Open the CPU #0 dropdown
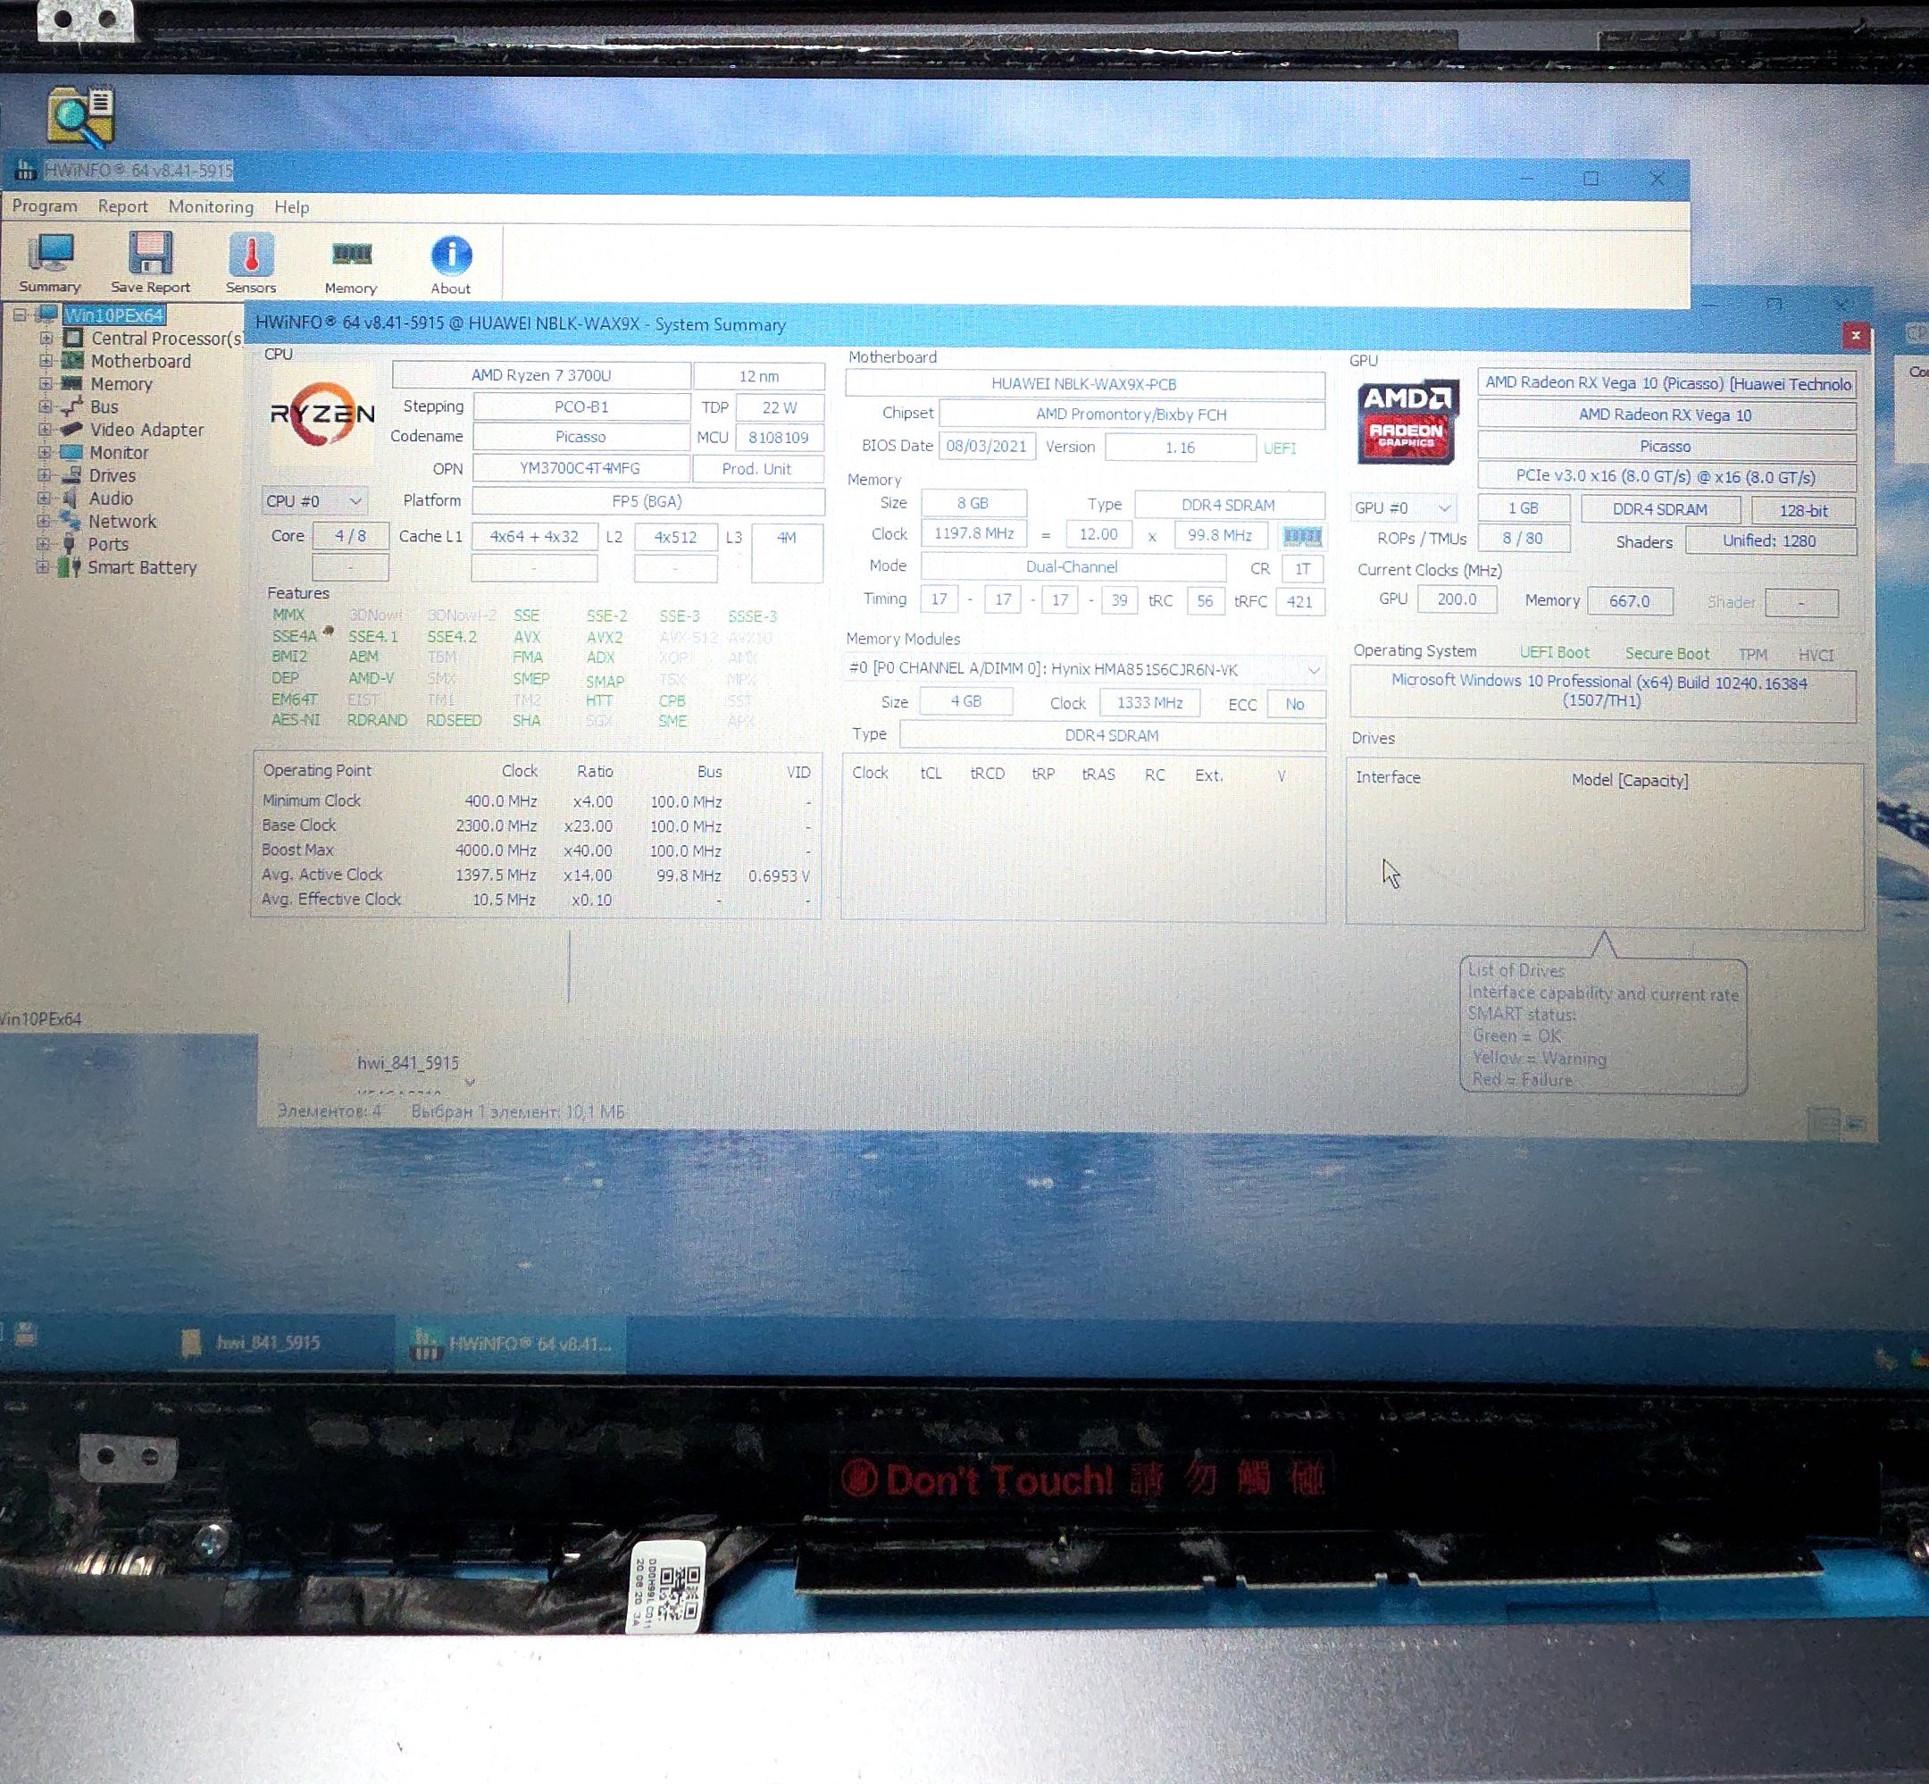This screenshot has height=1784, width=1929. (x=314, y=501)
